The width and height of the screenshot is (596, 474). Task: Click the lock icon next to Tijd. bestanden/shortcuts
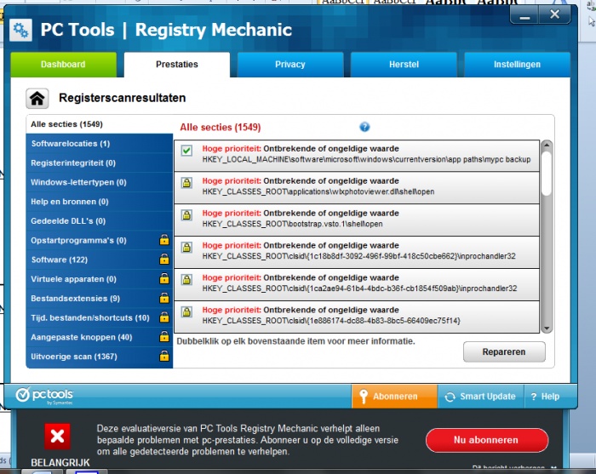pyautogui.click(x=163, y=317)
